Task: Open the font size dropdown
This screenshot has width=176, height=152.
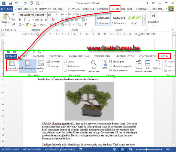Action: 56,15
